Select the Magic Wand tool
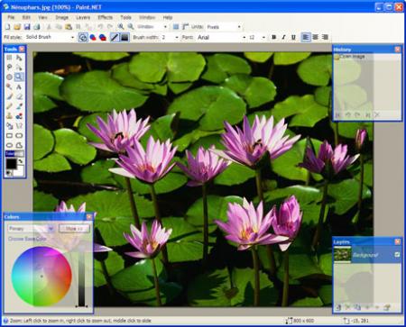The width and height of the screenshot is (406, 327). coord(9,86)
